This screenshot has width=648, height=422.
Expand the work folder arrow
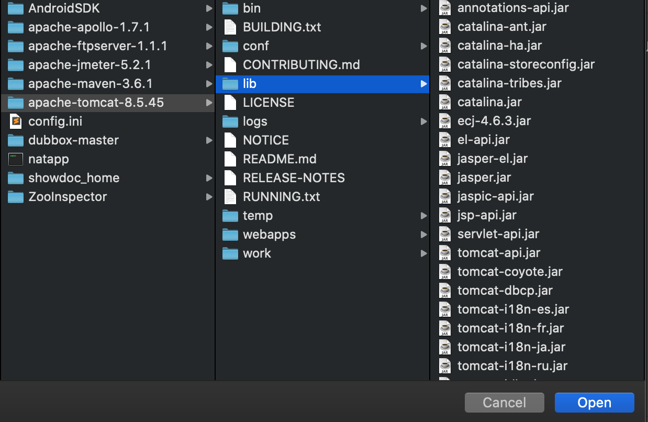click(x=423, y=253)
